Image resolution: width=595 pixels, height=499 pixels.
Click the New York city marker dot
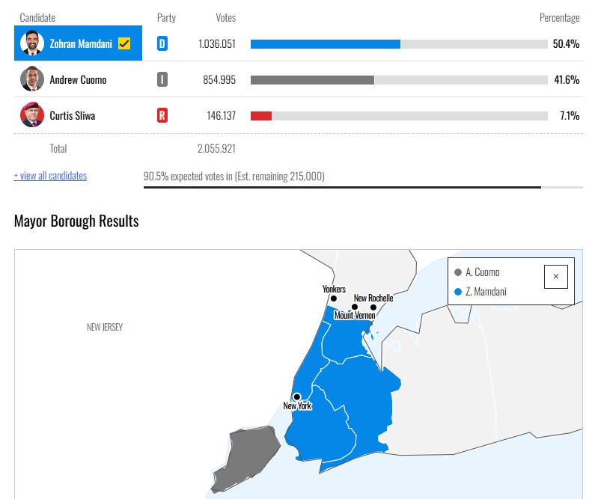click(296, 397)
